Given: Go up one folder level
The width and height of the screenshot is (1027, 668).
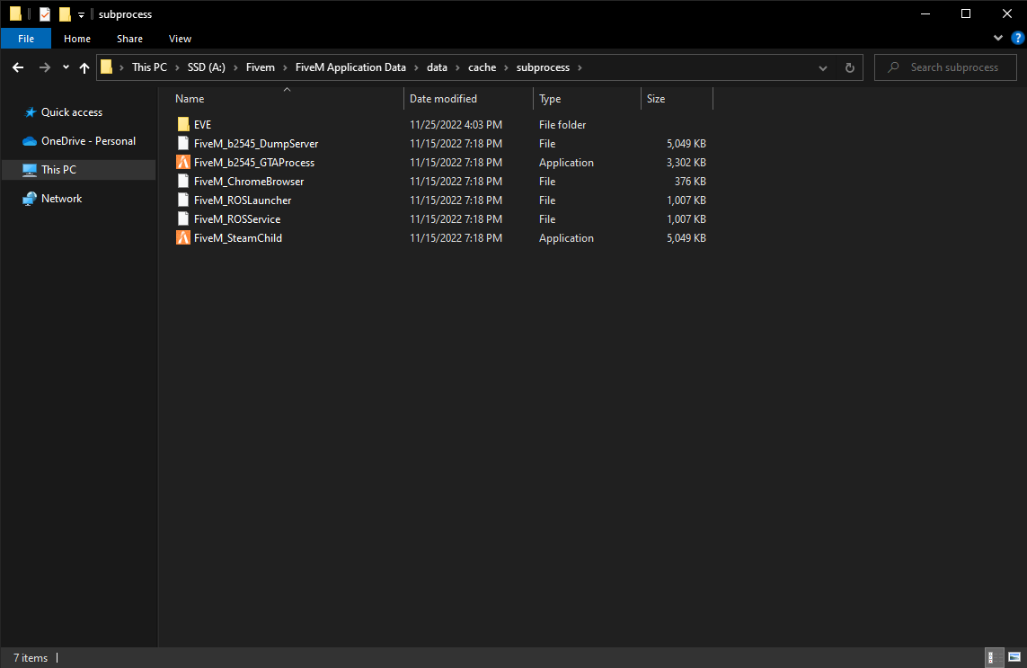Looking at the screenshot, I should (x=84, y=67).
